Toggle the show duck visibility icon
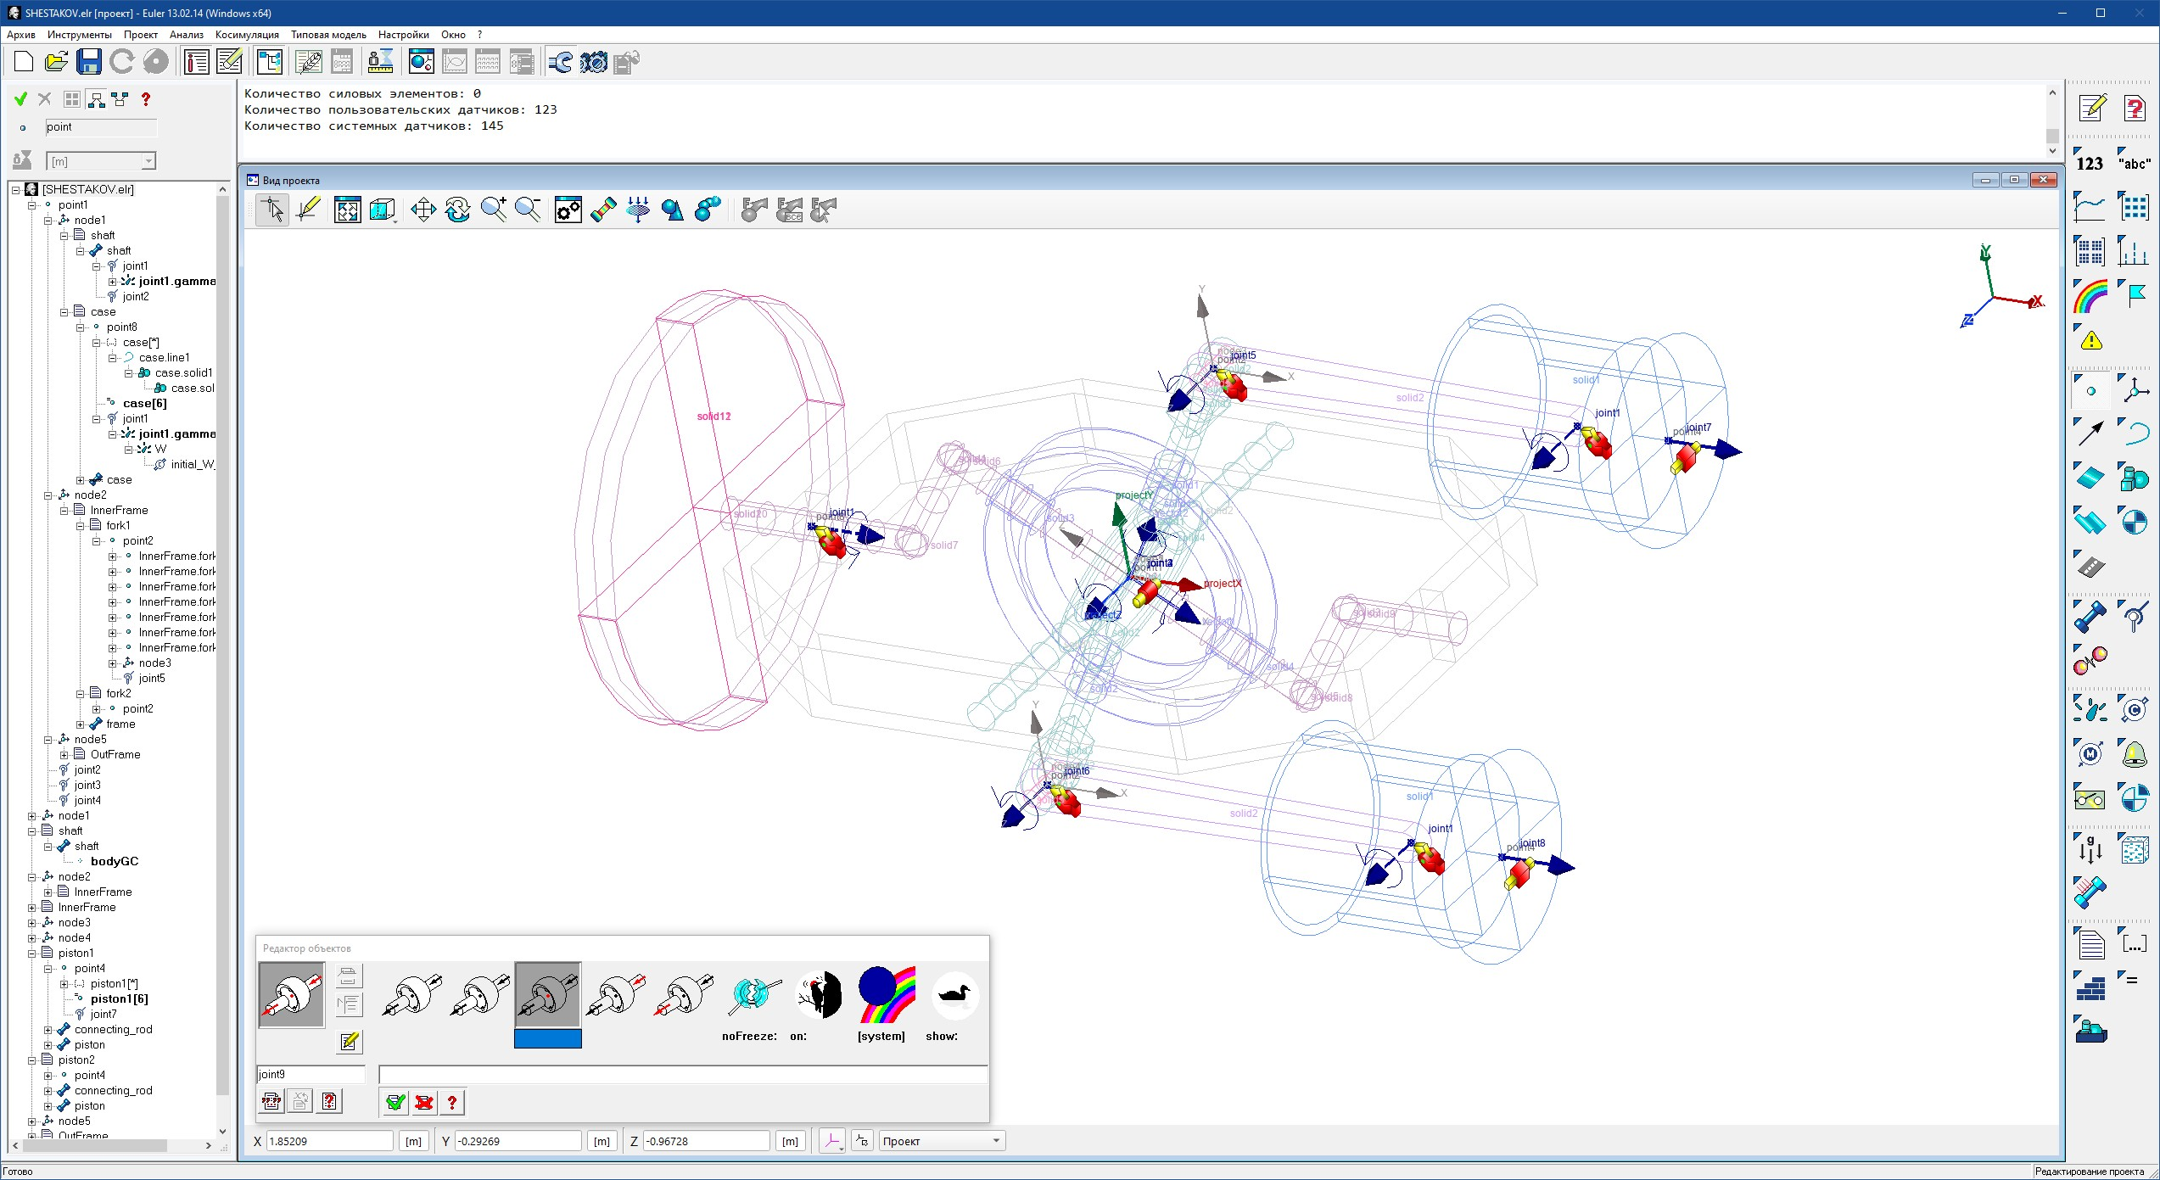Viewport: 2160px width, 1180px height. tap(954, 994)
